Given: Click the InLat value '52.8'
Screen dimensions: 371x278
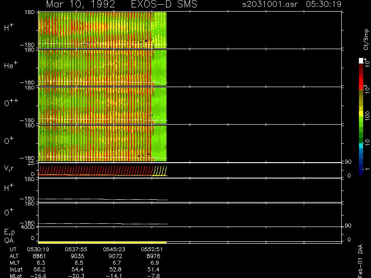Looking at the screenshot, I should click(115, 270).
